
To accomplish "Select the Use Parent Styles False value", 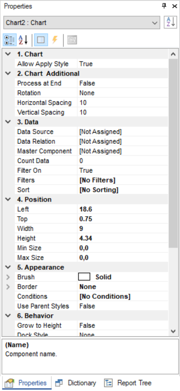I will (x=123, y=306).
